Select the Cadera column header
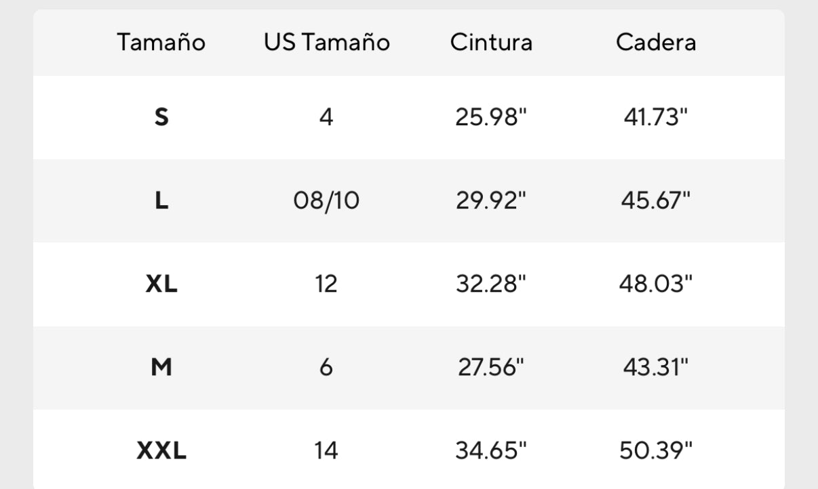 coord(655,43)
